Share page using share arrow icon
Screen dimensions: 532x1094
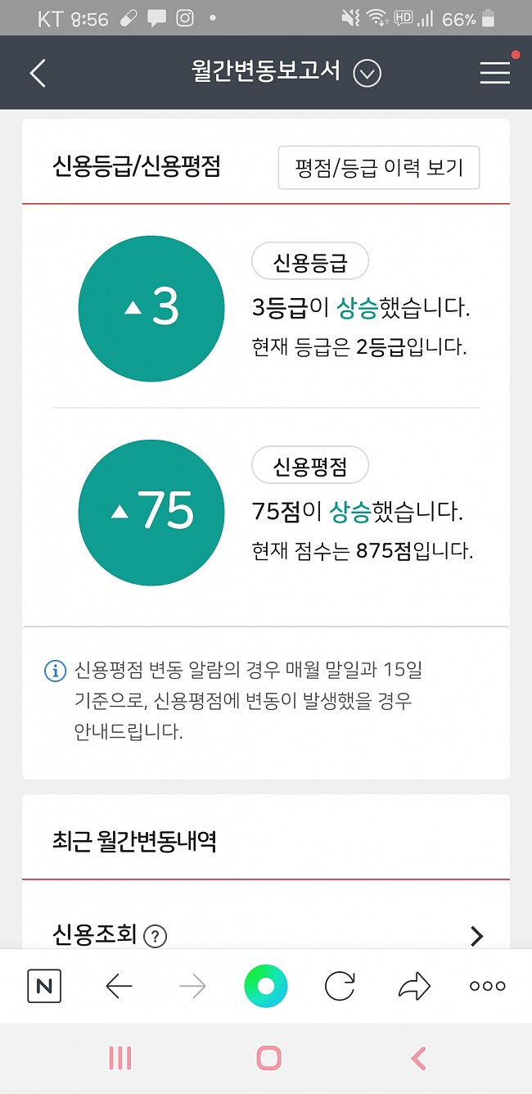coord(414,987)
